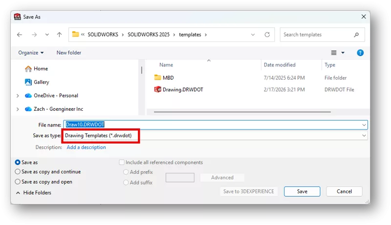Select Add suffix radio option
Image resolution: width=391 pixels, height=225 pixels.
click(138, 183)
